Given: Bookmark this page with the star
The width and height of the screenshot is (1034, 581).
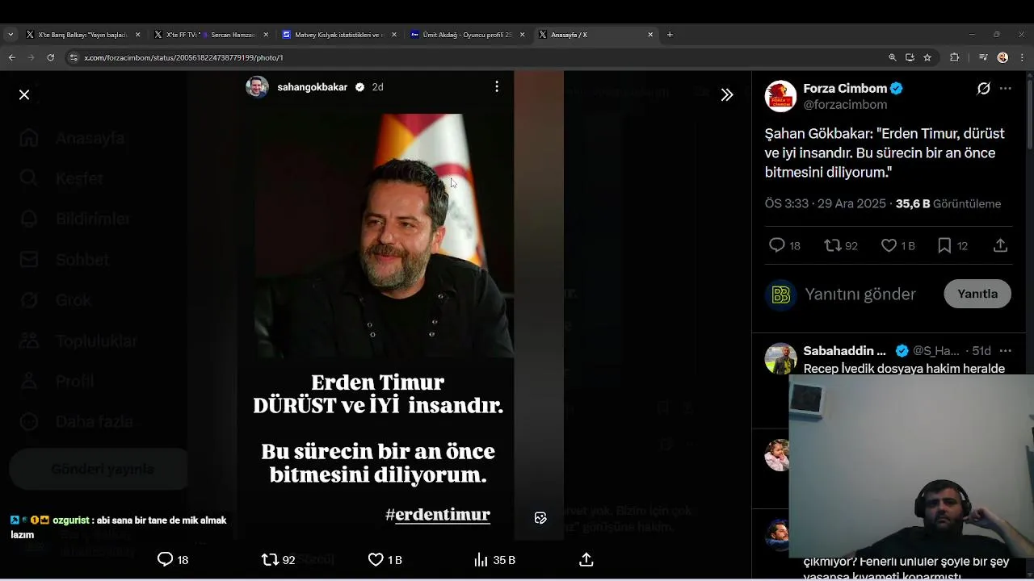Looking at the screenshot, I should (x=927, y=57).
